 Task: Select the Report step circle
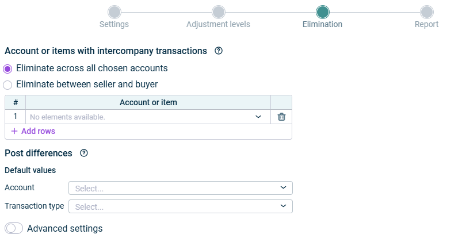[427, 12]
